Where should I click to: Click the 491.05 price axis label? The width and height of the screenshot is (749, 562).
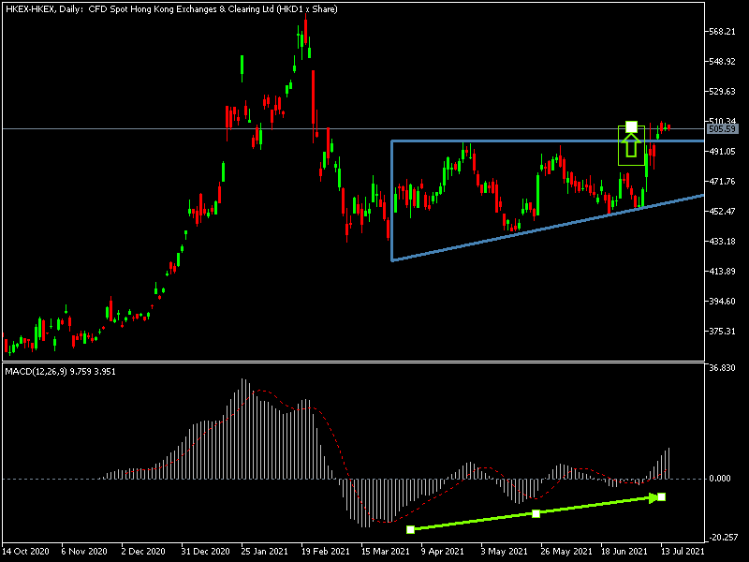coord(722,151)
